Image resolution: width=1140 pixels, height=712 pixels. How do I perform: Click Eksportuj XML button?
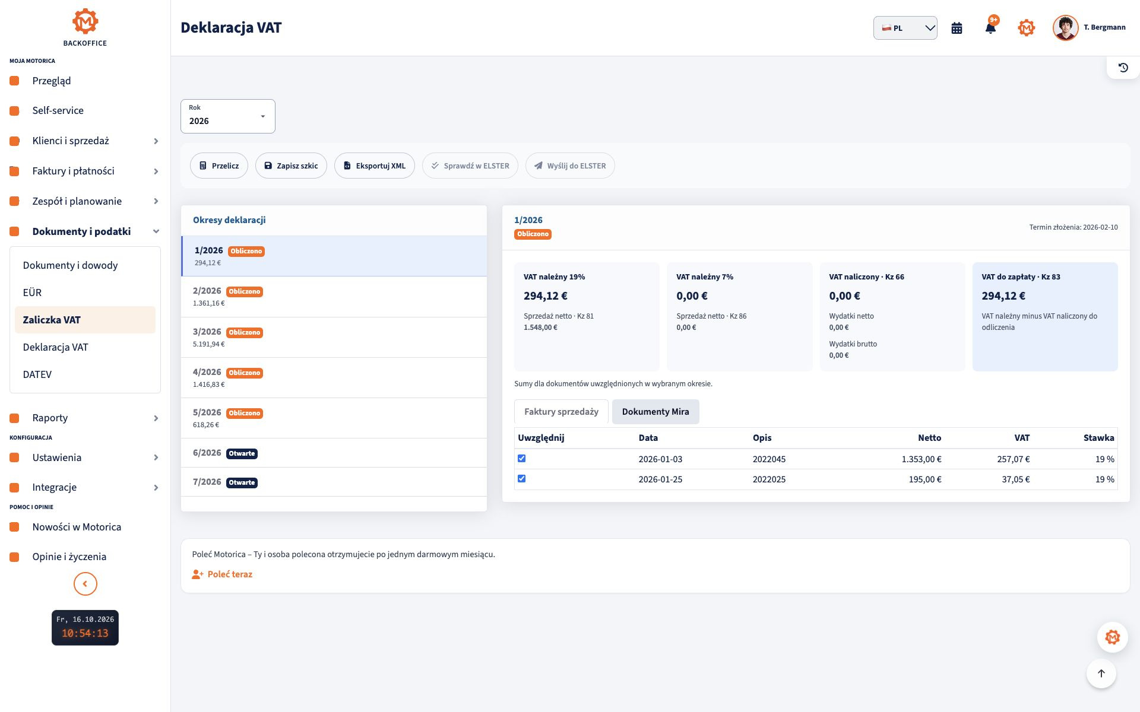pyautogui.click(x=375, y=166)
